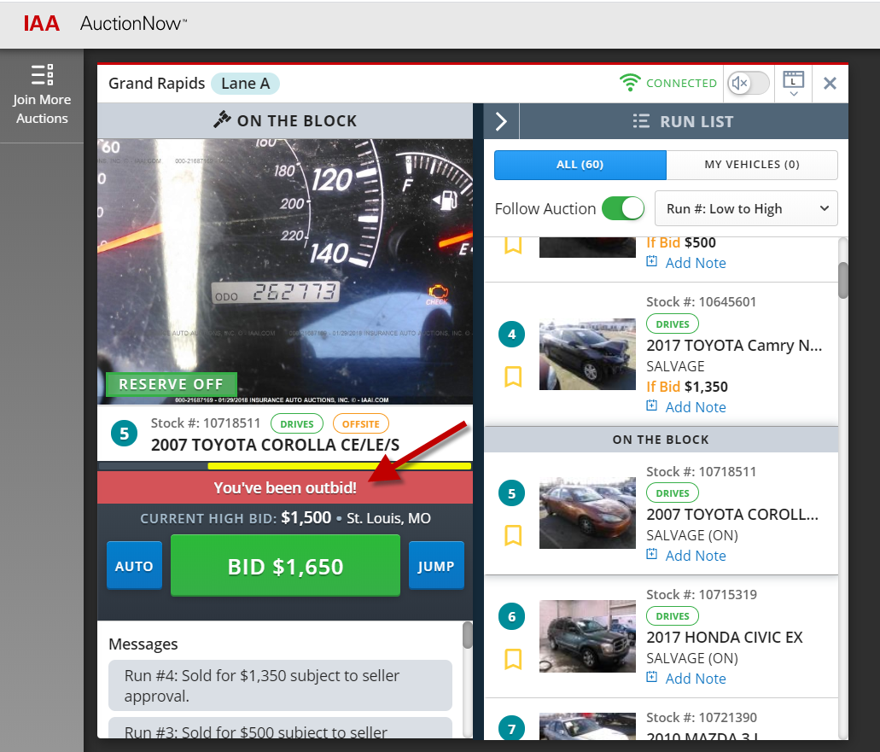Open Join More Auctions sidebar icon
Viewport: 880px width, 752px height.
[42, 74]
